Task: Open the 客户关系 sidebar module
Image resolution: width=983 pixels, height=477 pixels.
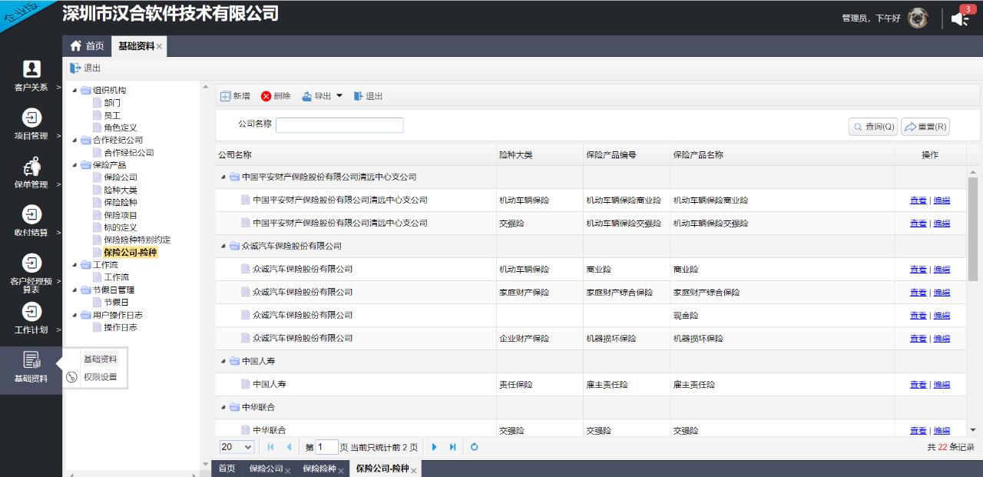Action: pos(31,76)
